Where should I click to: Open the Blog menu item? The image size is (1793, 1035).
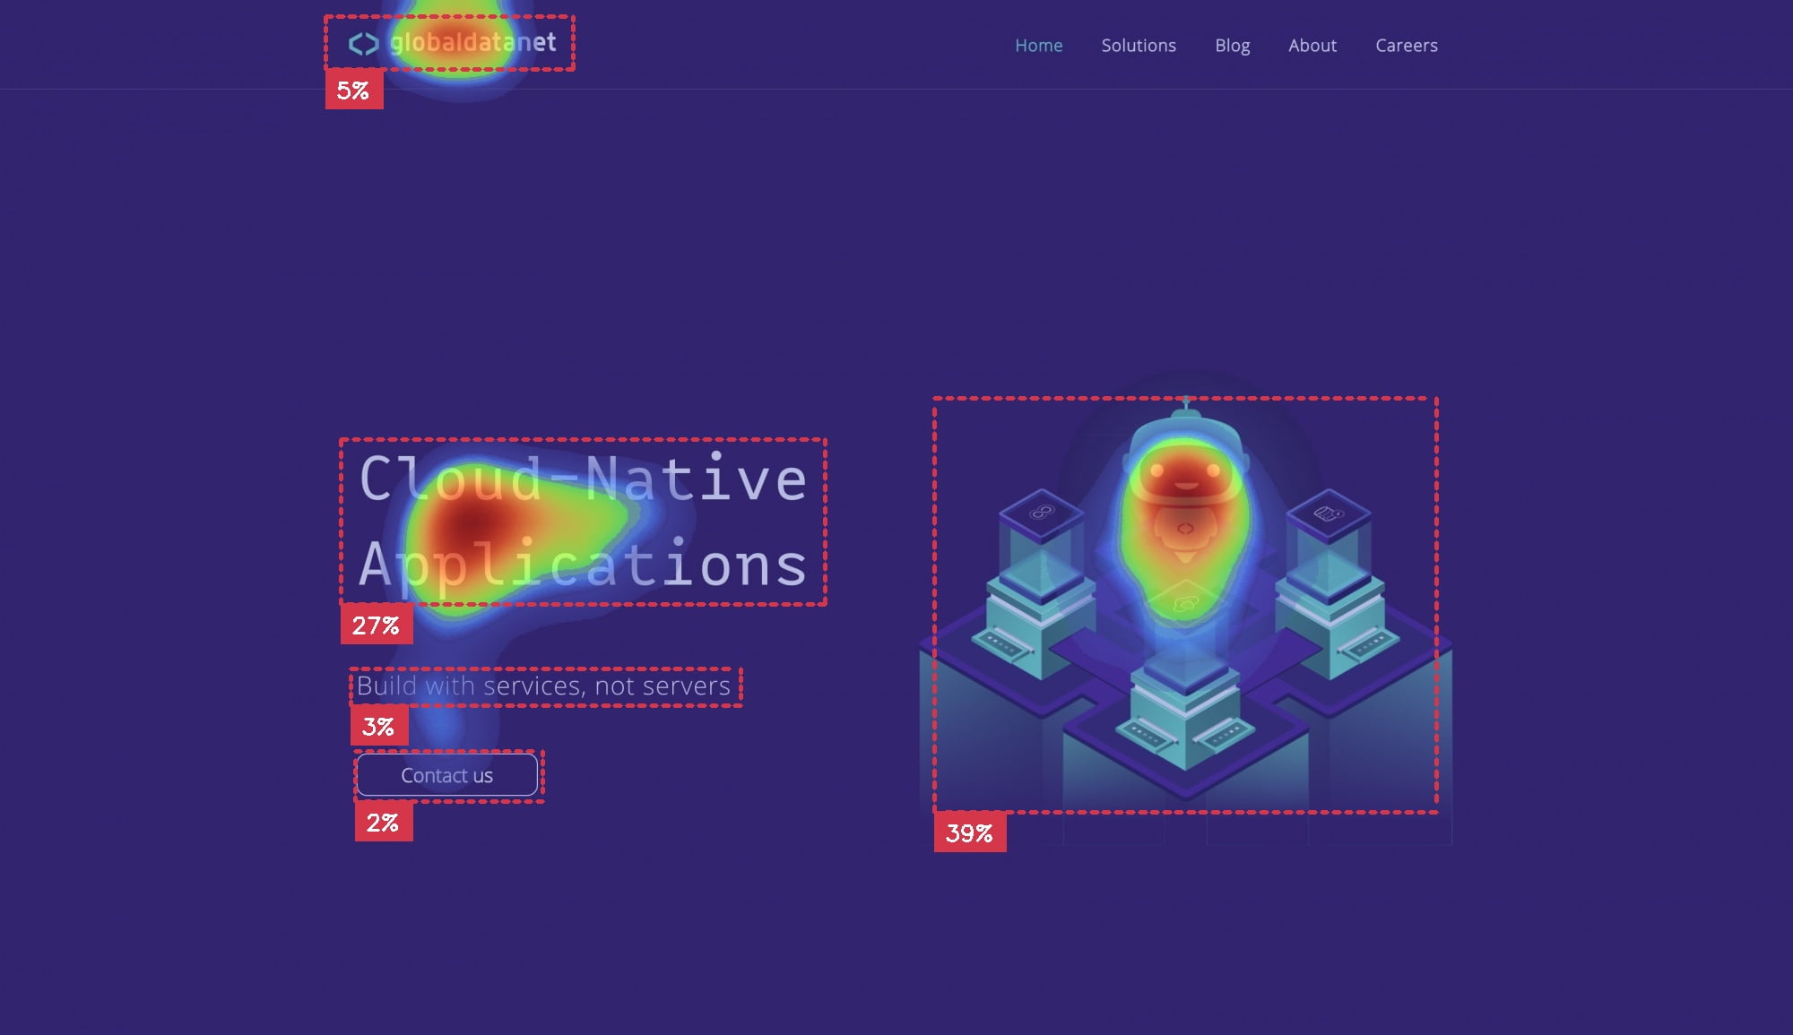(1232, 46)
